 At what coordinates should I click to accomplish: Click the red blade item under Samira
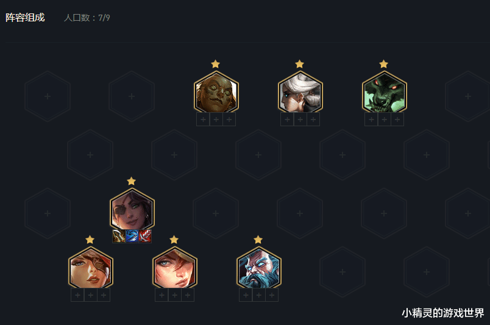145,236
